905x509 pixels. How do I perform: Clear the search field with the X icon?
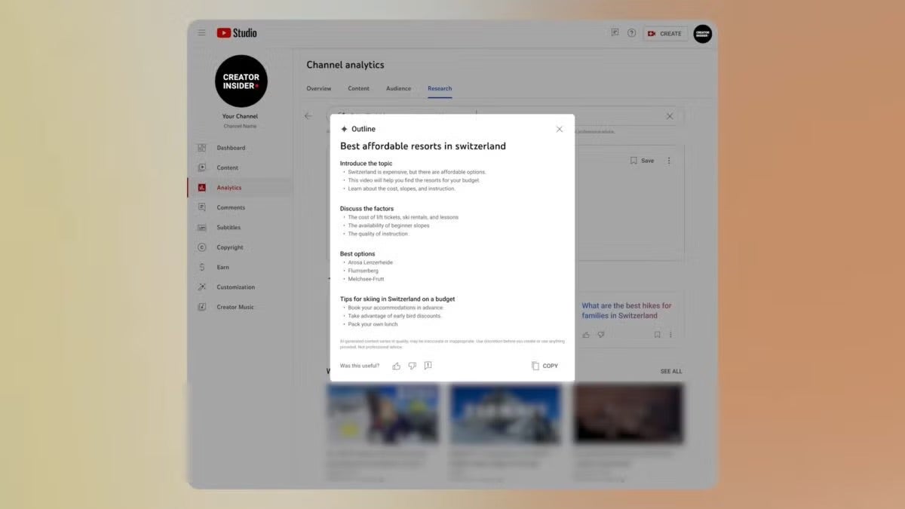click(x=670, y=116)
